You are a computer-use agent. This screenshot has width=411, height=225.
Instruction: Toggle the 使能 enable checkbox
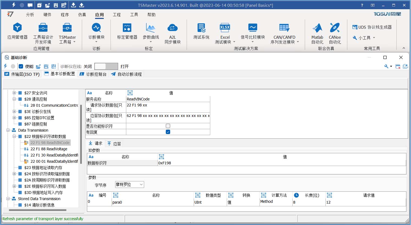point(21,66)
